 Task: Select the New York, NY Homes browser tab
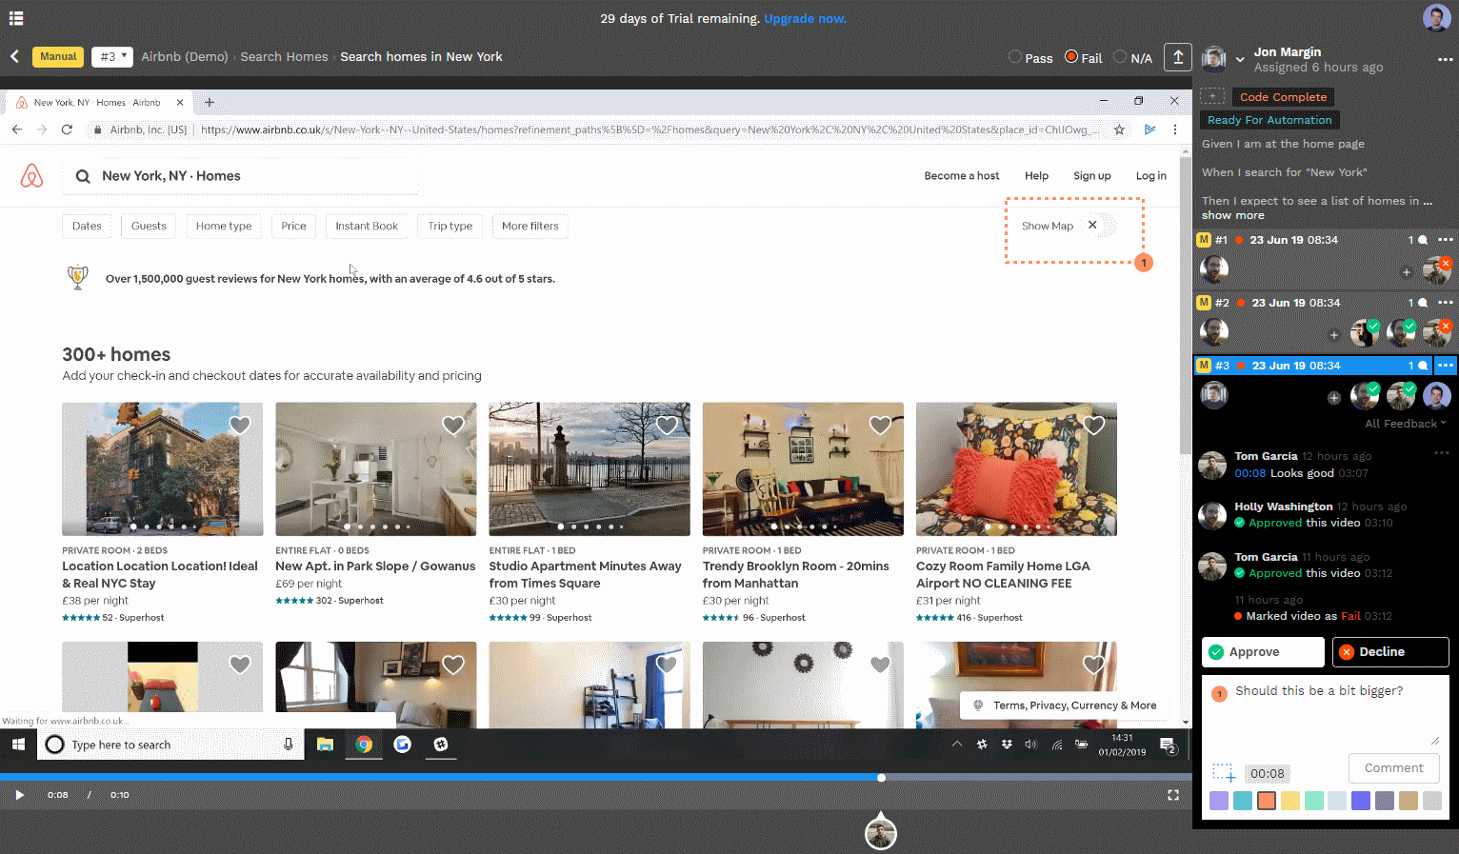[99, 102]
